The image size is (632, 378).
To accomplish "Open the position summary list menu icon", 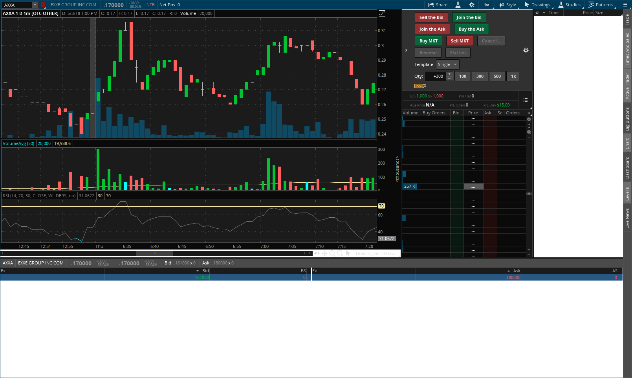I will (526, 100).
